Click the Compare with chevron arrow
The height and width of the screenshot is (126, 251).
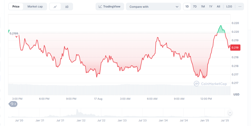(177, 7)
